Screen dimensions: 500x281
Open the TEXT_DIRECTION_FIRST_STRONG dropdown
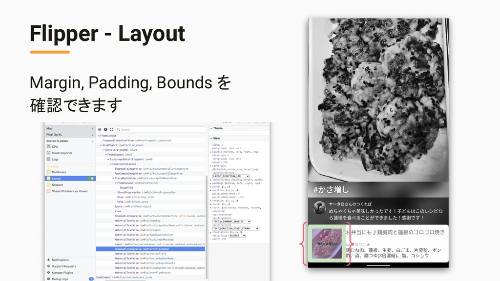tap(236, 228)
